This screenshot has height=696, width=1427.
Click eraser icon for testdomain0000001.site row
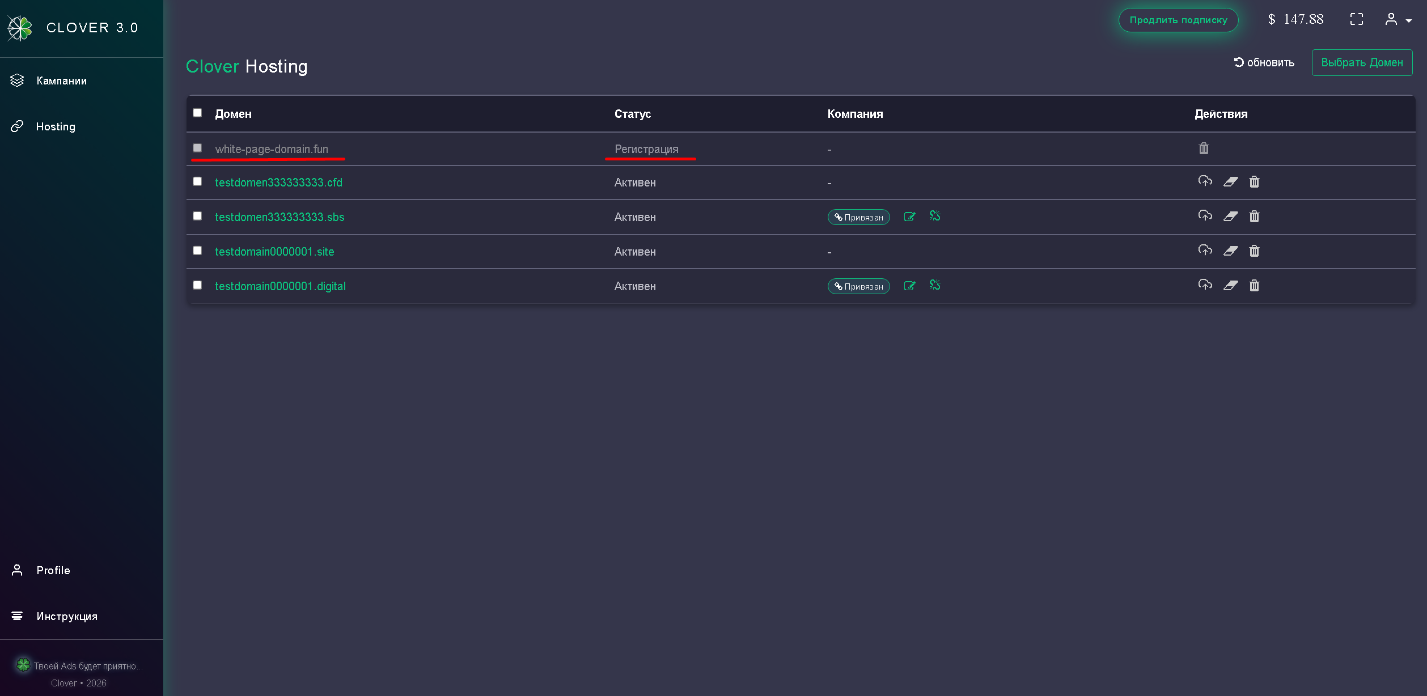click(x=1230, y=251)
